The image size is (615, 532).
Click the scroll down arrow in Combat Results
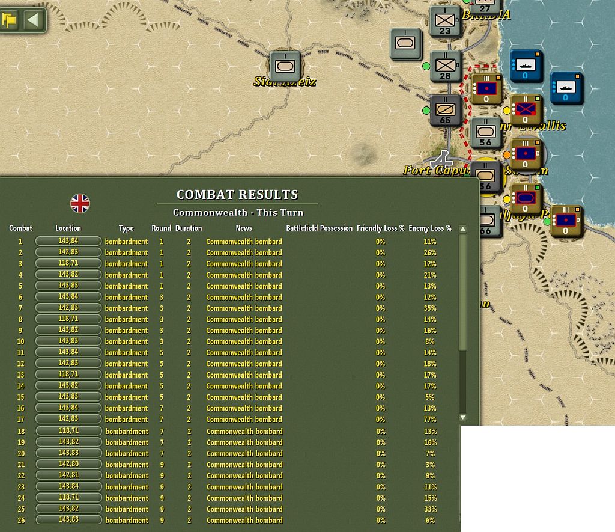463,417
